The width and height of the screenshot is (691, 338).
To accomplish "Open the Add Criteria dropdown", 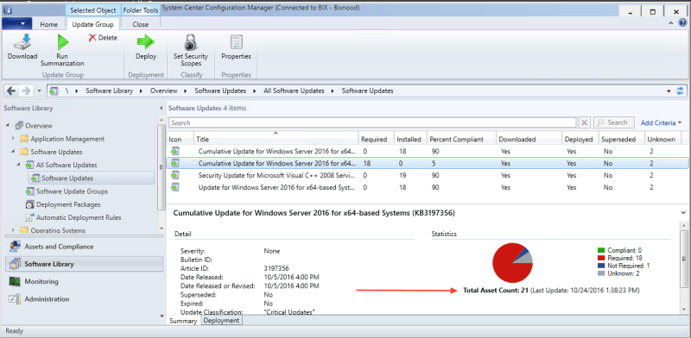I will click(661, 122).
